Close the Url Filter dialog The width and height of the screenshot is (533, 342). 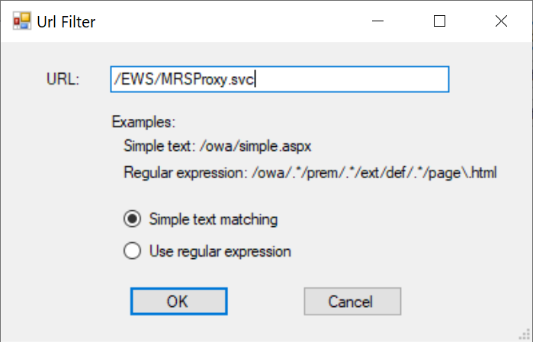(x=501, y=21)
